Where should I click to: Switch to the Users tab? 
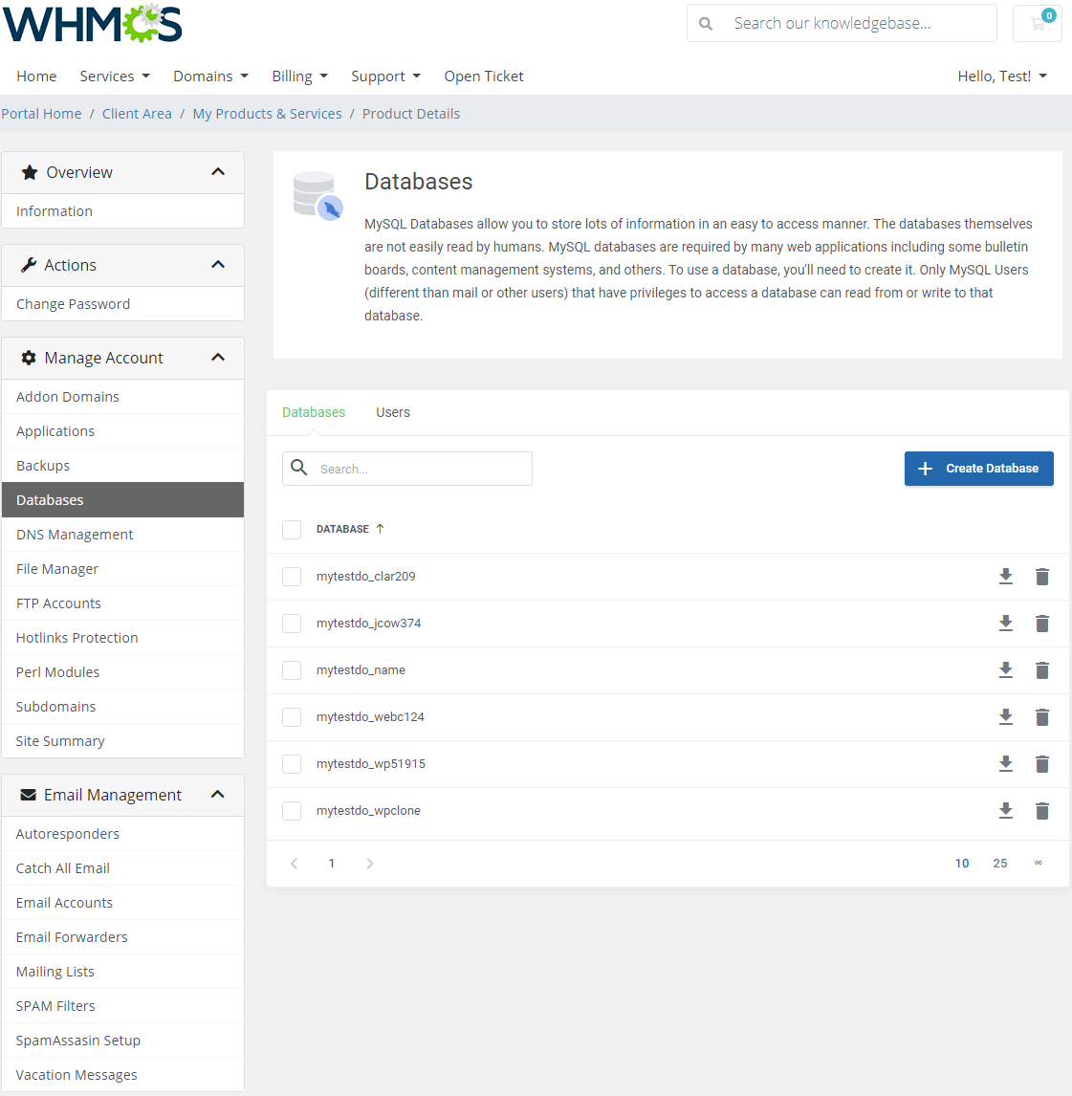(392, 412)
